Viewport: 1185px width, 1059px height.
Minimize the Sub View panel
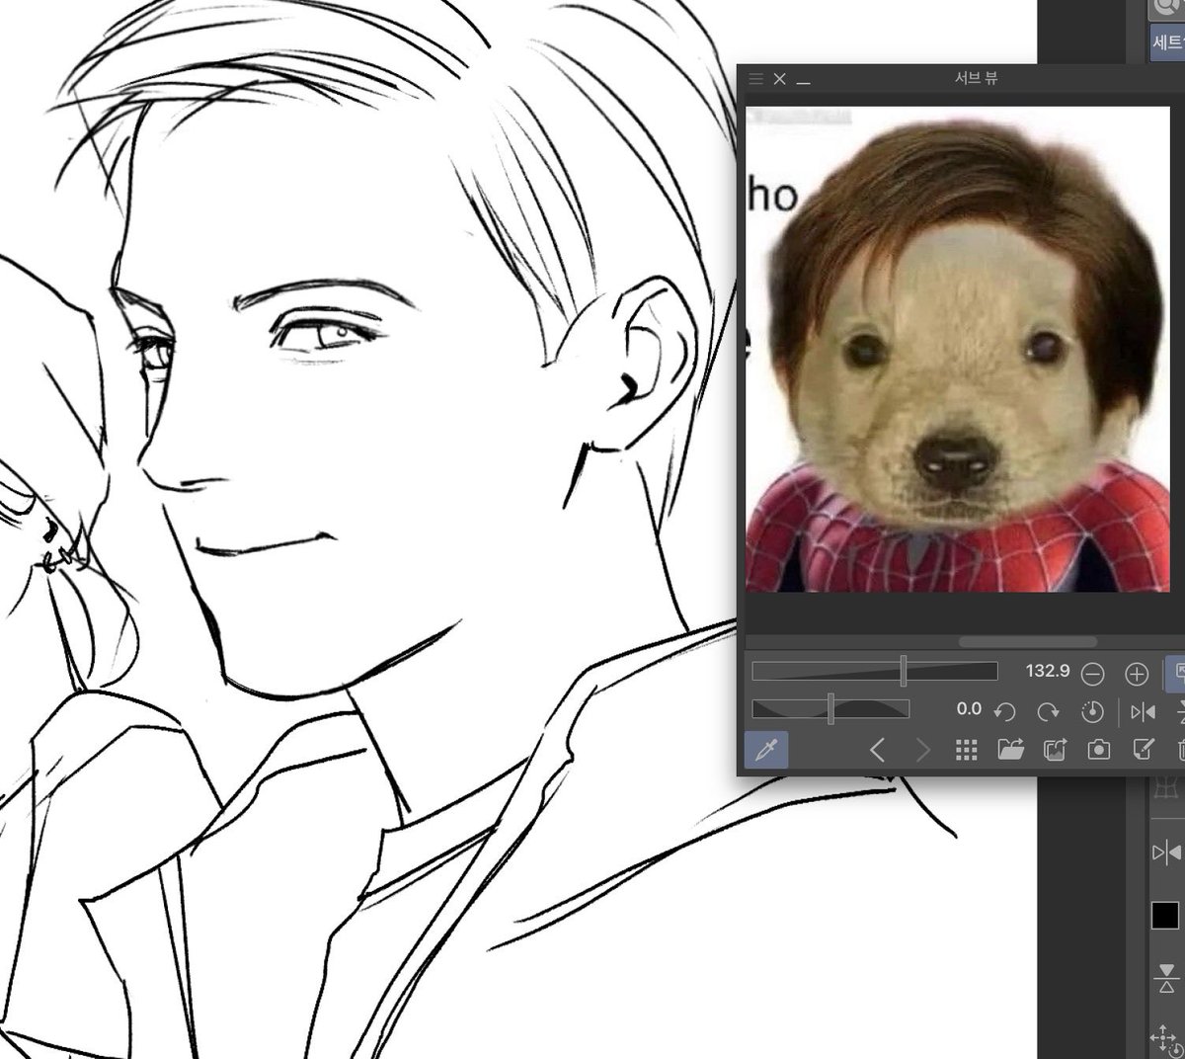pyautogui.click(x=803, y=82)
